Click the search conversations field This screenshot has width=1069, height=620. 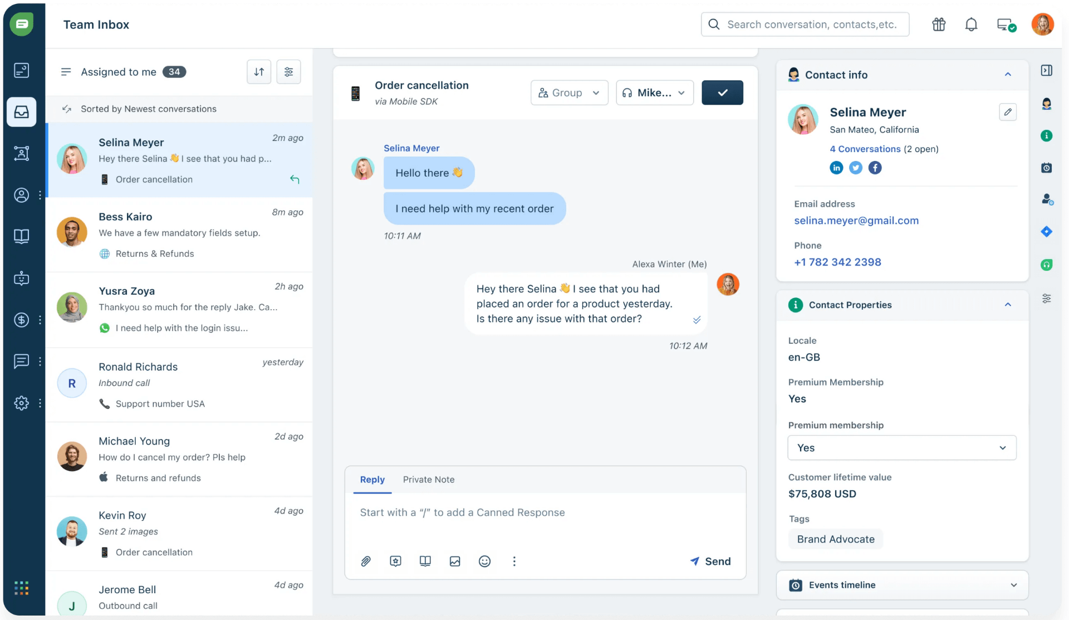tap(805, 24)
